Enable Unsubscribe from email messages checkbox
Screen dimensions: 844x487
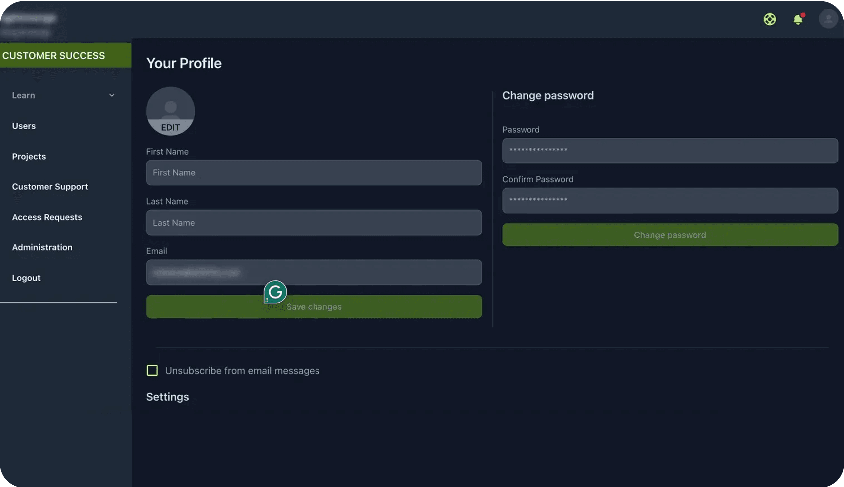pyautogui.click(x=152, y=371)
